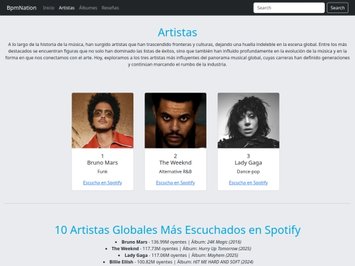Click Bruno Mars artist photo
Image resolution: width=355 pixels, height=266 pixels.
(x=103, y=120)
